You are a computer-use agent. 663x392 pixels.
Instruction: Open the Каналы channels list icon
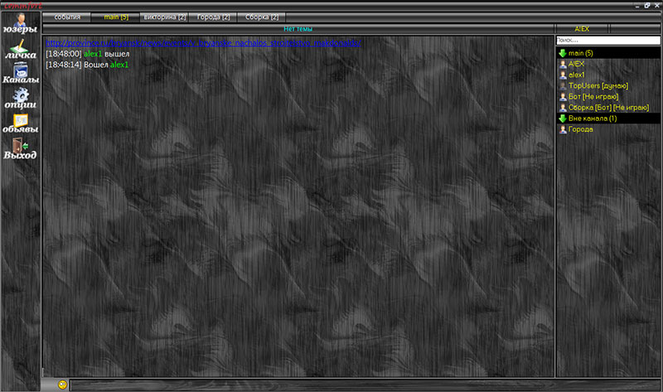(20, 75)
